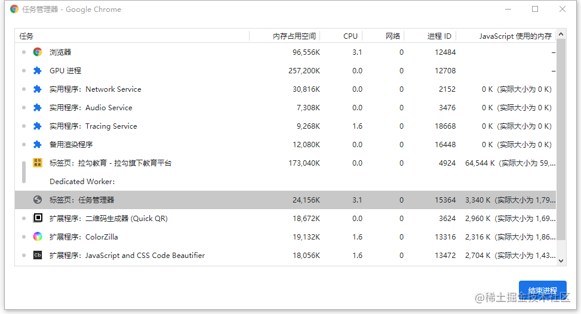Select the GPU 进程 row
This screenshot has width=581, height=314.
coord(285,71)
